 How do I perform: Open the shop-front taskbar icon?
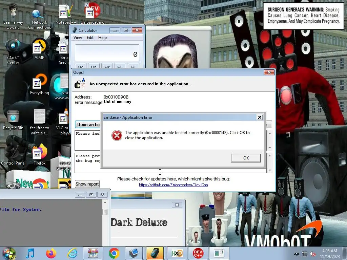tap(93, 253)
